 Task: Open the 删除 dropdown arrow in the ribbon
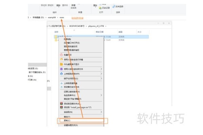59,7
